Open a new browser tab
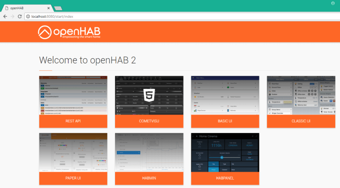Viewport: 340px width, 188px height. [58, 8]
